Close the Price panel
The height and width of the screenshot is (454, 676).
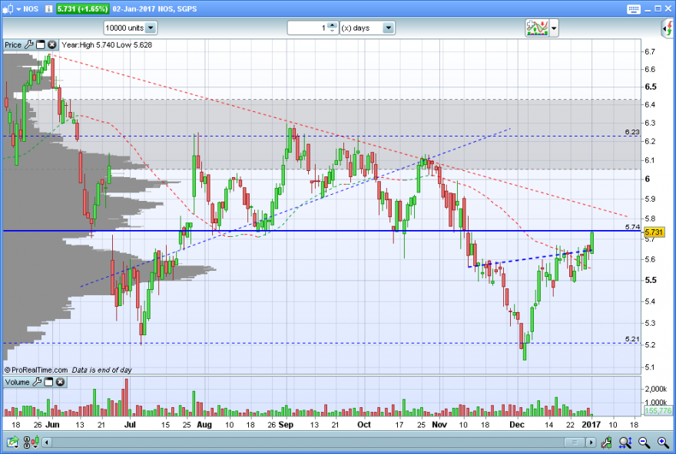[x=52, y=44]
